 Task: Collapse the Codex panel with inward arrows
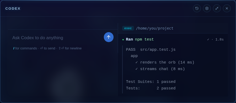pos(217,8)
